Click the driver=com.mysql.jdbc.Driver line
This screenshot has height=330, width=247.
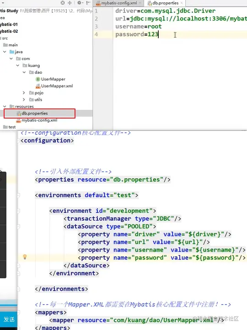pos(166,11)
